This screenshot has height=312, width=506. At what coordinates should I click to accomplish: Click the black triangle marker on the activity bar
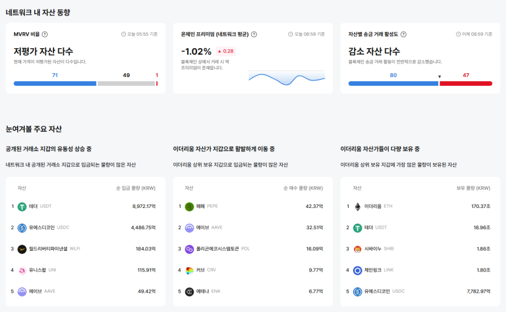pos(440,77)
